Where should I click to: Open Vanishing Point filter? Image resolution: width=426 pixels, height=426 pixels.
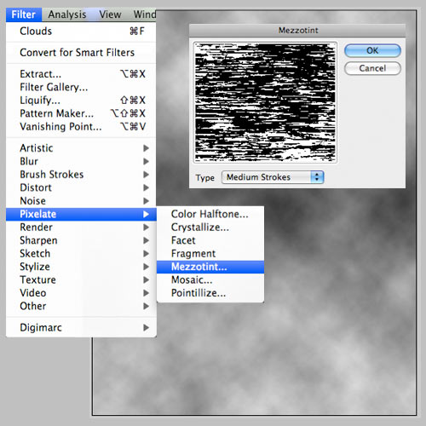click(x=81, y=127)
